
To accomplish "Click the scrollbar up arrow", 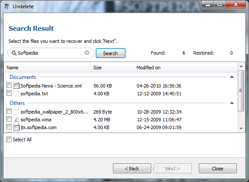I will tap(241, 66).
